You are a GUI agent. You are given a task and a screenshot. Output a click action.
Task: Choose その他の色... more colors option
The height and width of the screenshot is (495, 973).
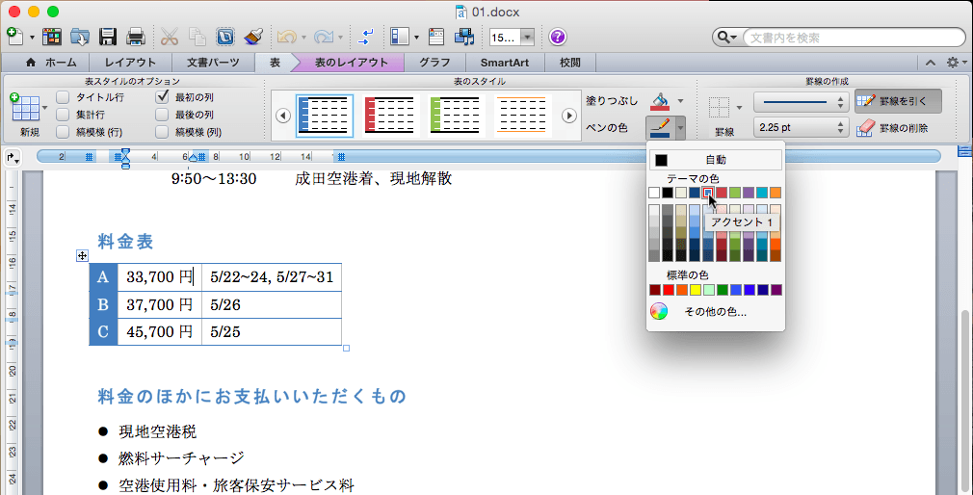tap(716, 312)
